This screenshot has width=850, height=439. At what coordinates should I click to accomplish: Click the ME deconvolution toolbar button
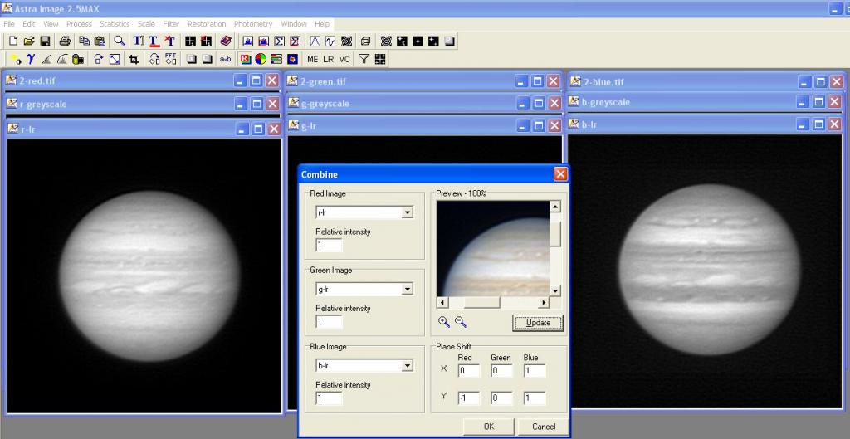(x=313, y=59)
